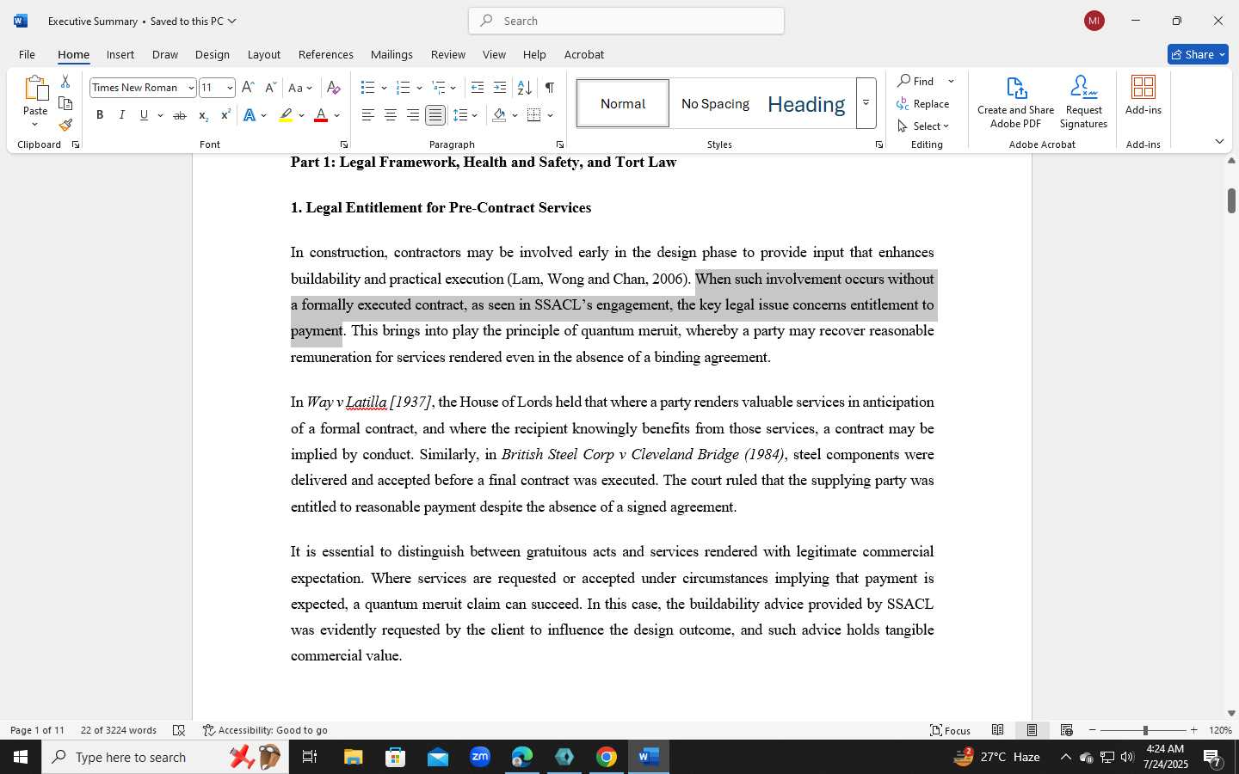Adjust the zoom slider handle

pyautogui.click(x=1145, y=730)
